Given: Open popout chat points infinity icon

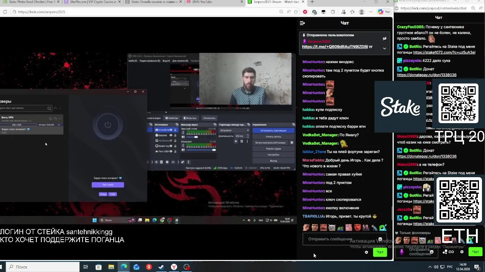Looking at the screenshot, I should (451, 252).
